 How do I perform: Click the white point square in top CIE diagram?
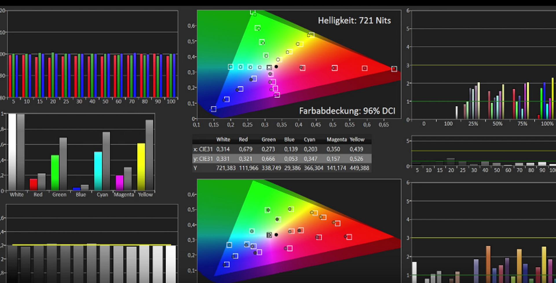(269, 67)
